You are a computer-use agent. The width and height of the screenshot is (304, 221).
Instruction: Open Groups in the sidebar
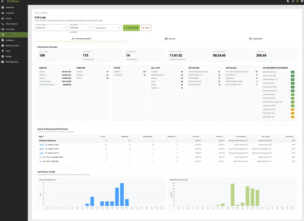[14, 18]
